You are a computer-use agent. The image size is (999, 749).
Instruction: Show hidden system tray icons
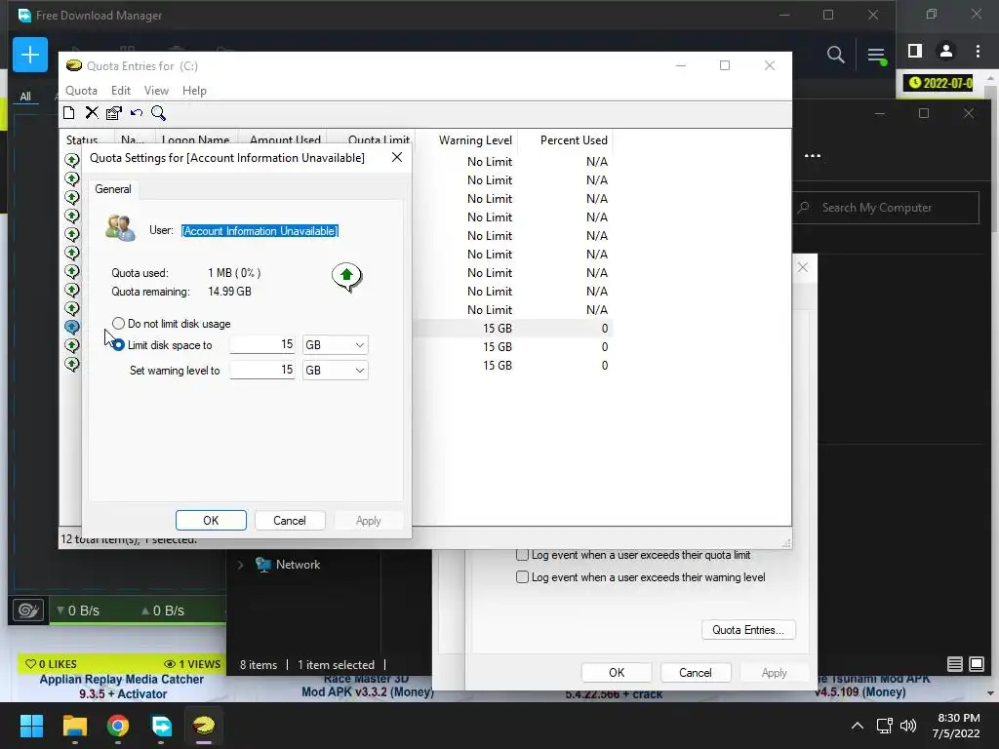click(858, 726)
